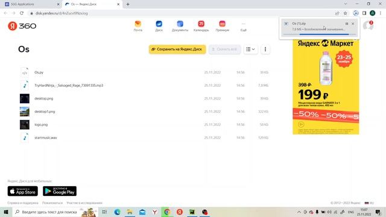Click the desktop1.png file name
The height and width of the screenshot is (217, 386).
(45, 112)
